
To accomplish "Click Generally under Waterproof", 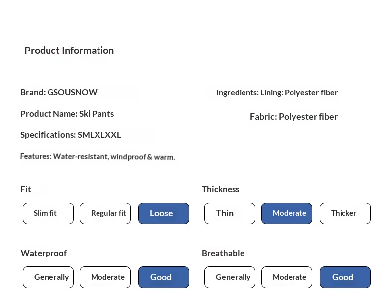I will 48,277.
